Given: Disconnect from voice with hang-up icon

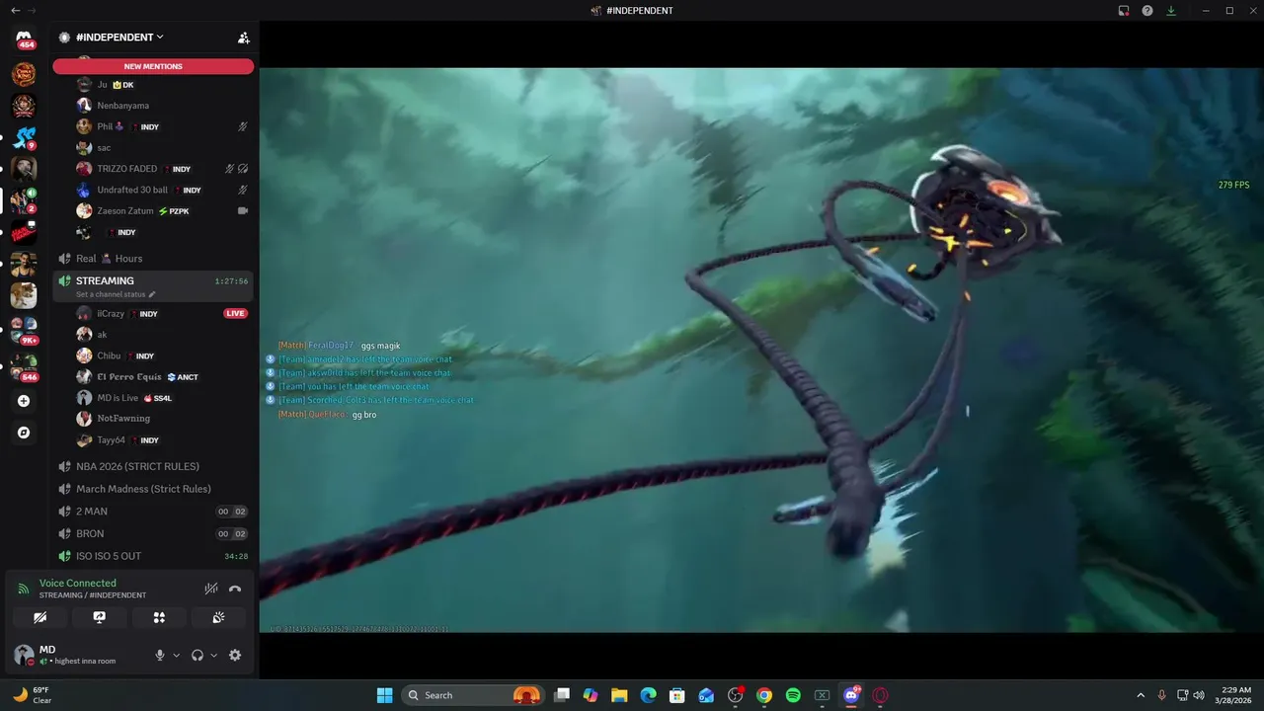Looking at the screenshot, I should [235, 589].
